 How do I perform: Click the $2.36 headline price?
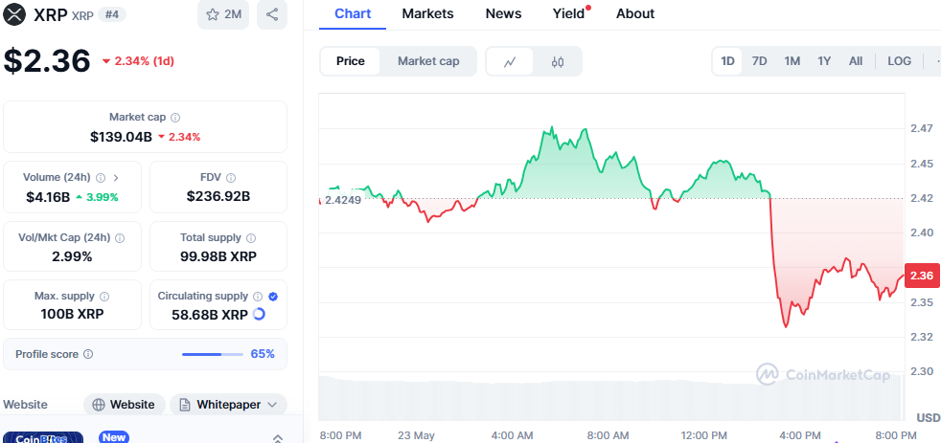(x=47, y=60)
